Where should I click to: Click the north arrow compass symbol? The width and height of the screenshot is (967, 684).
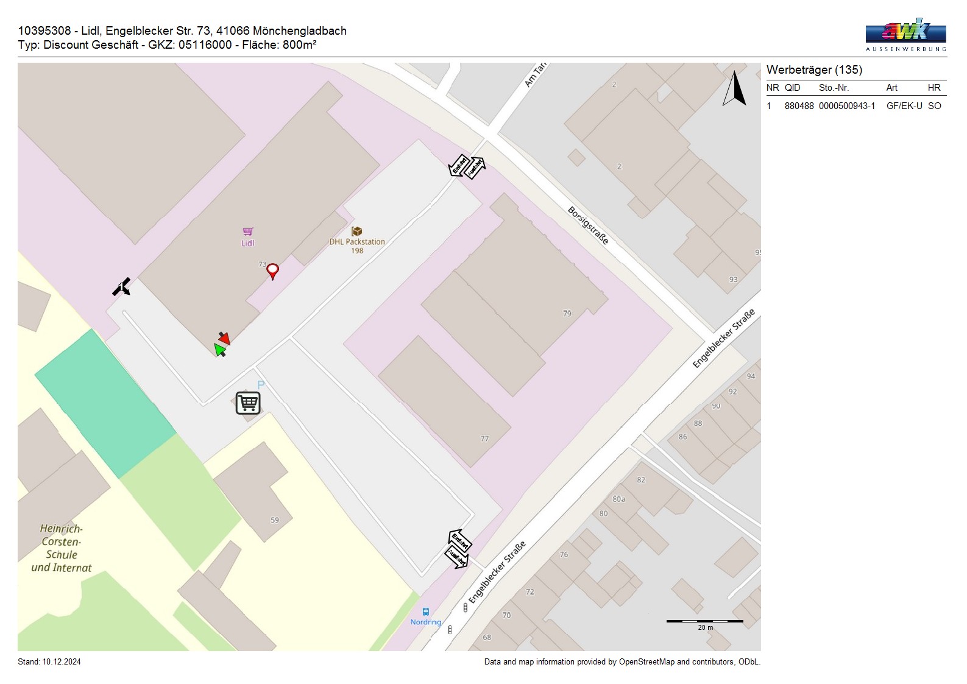[735, 89]
